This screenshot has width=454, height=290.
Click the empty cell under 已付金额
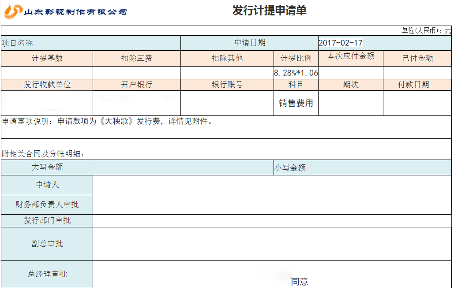click(417, 73)
